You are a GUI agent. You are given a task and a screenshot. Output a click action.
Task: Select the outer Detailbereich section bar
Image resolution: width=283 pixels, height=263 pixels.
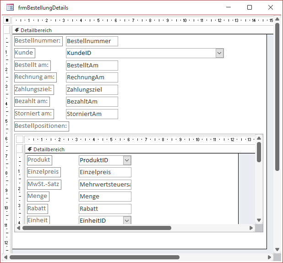(137, 30)
